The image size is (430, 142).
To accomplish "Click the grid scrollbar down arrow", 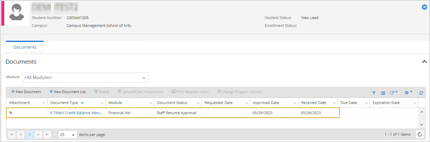I will pyautogui.click(x=422, y=124).
